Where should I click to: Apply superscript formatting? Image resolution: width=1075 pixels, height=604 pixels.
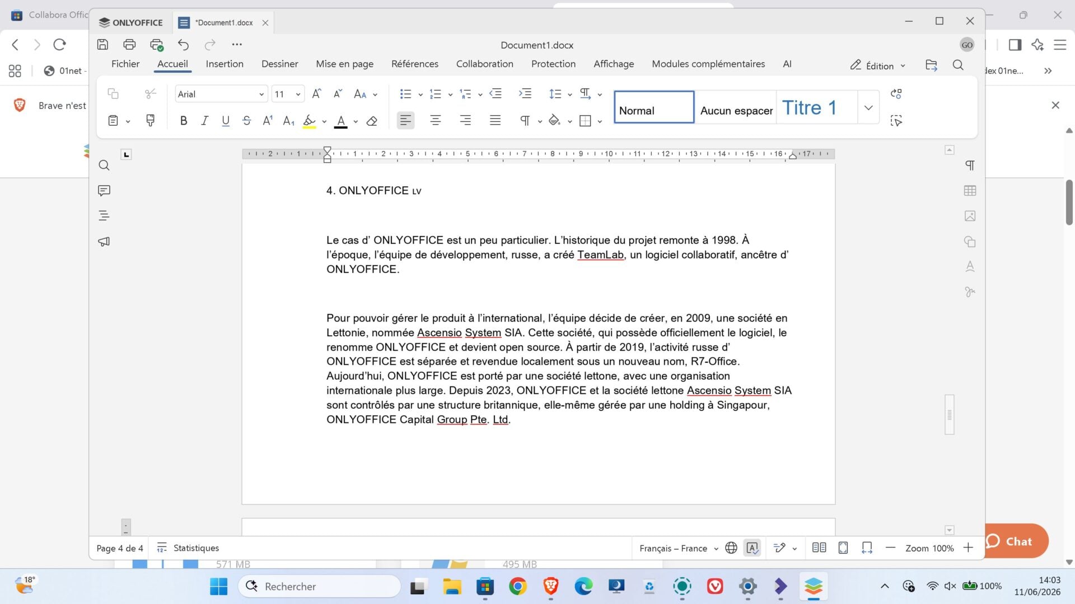coord(268,120)
